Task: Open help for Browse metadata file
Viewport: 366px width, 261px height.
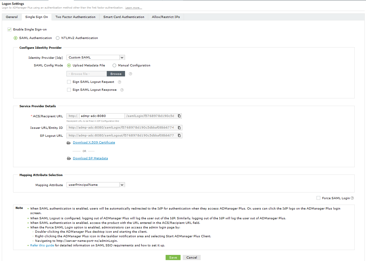Action: coord(131,74)
